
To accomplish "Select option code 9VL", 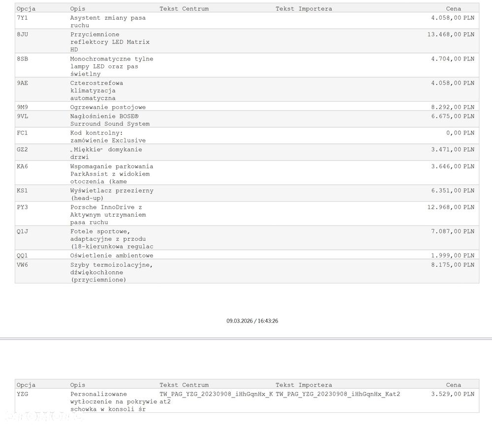I will click(x=22, y=116).
